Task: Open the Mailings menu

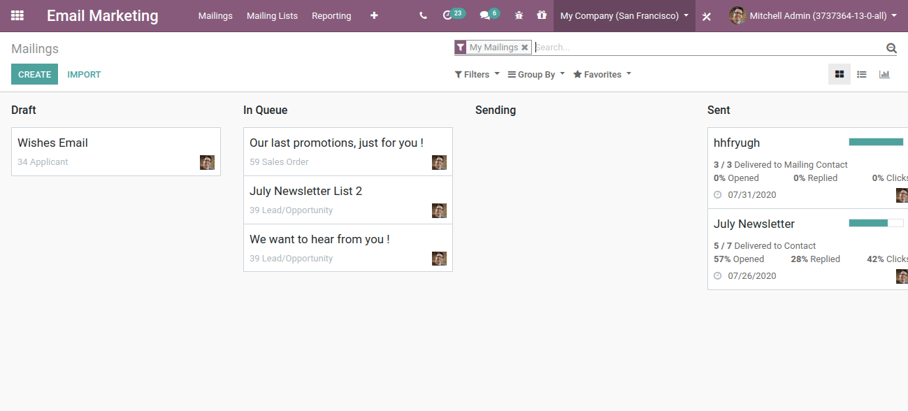Action: (x=215, y=15)
